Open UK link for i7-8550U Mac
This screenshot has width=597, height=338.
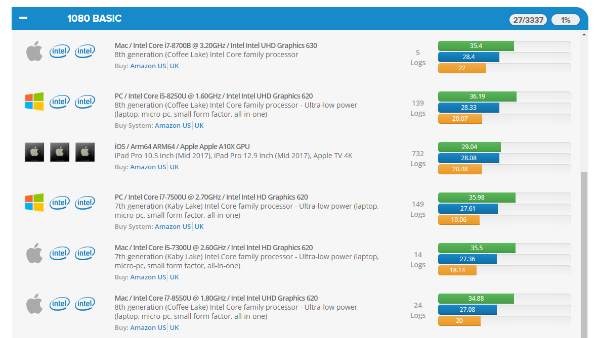point(175,328)
